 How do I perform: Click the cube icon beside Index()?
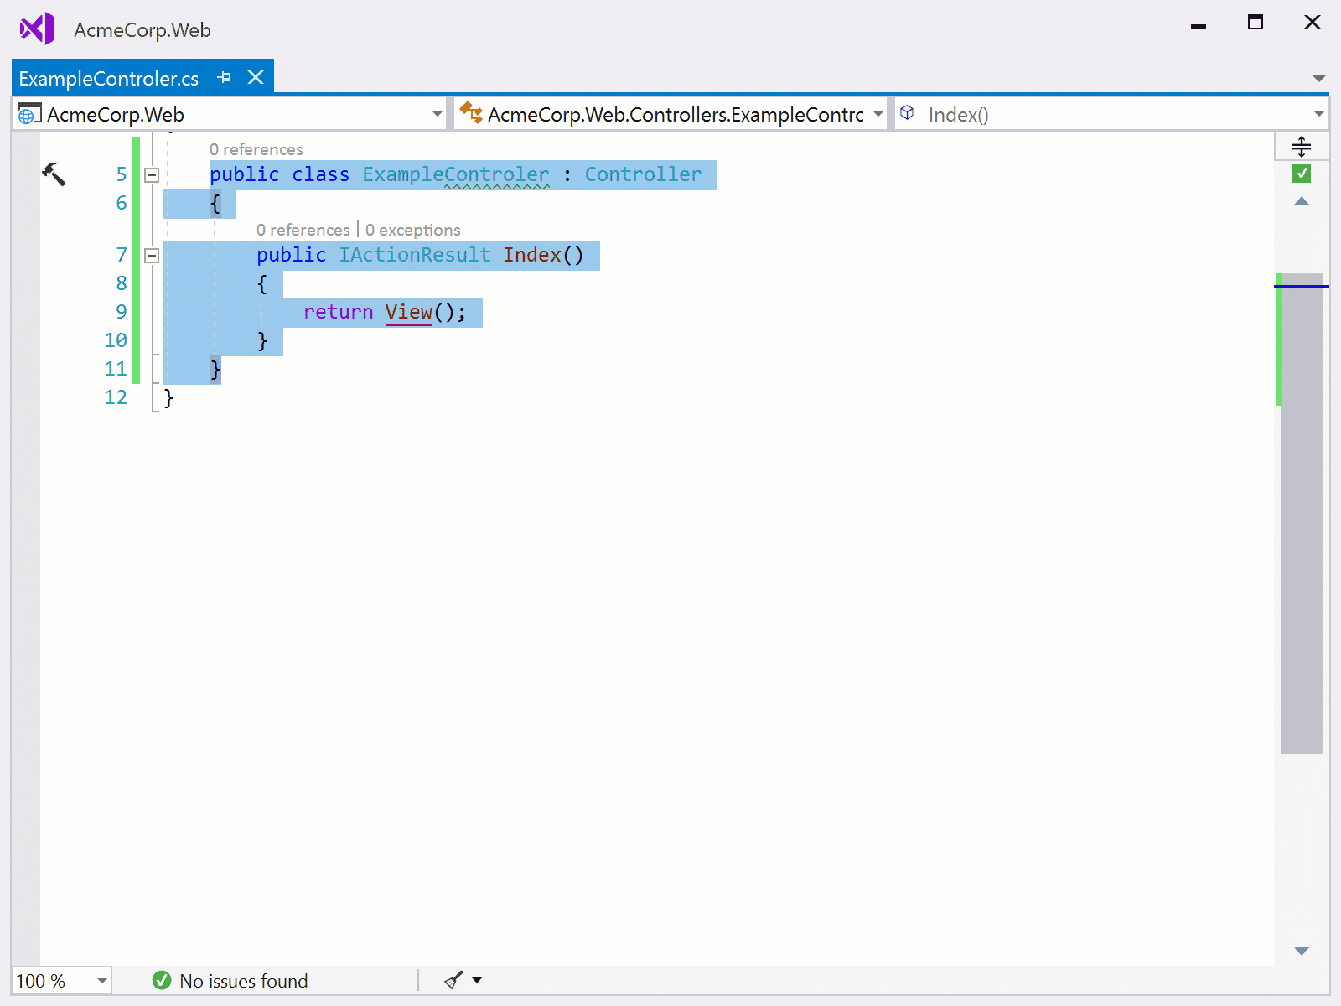[908, 113]
